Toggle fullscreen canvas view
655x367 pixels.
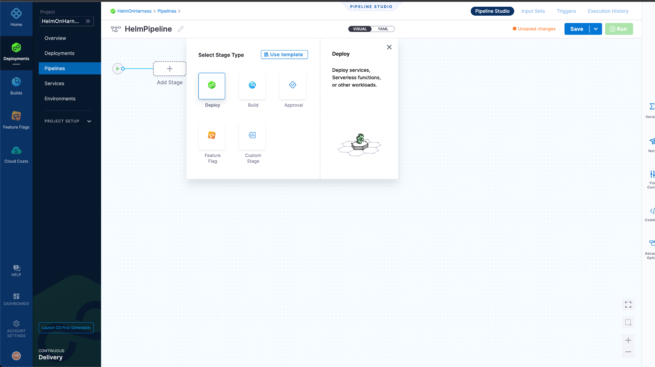pyautogui.click(x=628, y=305)
